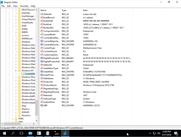The height and width of the screenshot is (137, 181).
Task: Open Task View from the taskbar
Action: point(21,133)
